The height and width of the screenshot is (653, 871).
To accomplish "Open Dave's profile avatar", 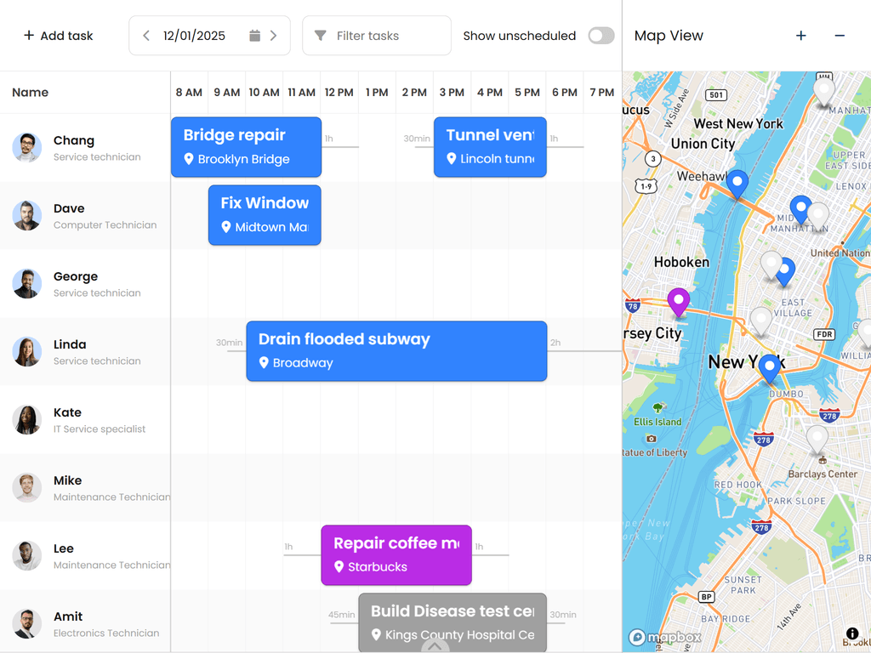I will (x=26, y=215).
